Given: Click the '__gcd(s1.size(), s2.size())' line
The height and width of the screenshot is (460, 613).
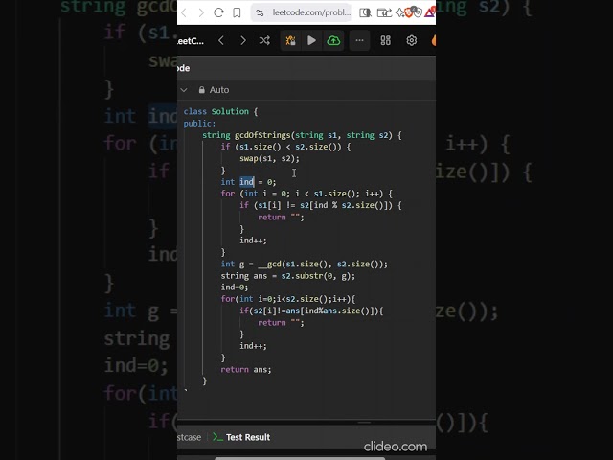Looking at the screenshot, I should click(x=305, y=264).
